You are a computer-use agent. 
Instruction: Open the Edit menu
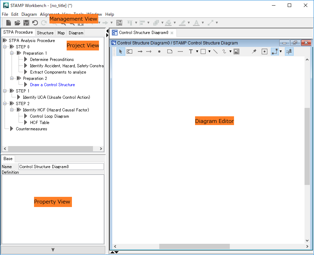coord(15,14)
